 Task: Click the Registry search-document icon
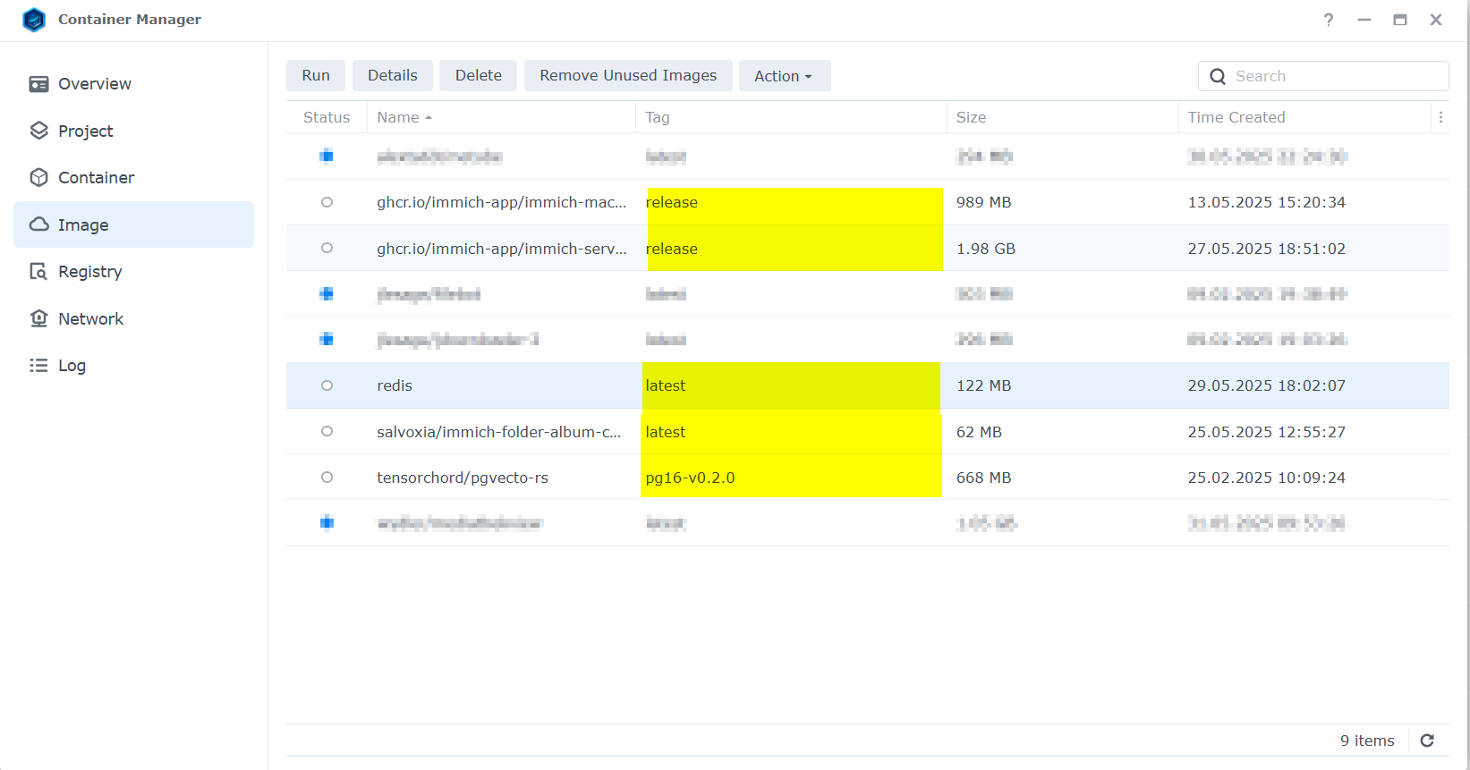pyautogui.click(x=38, y=271)
